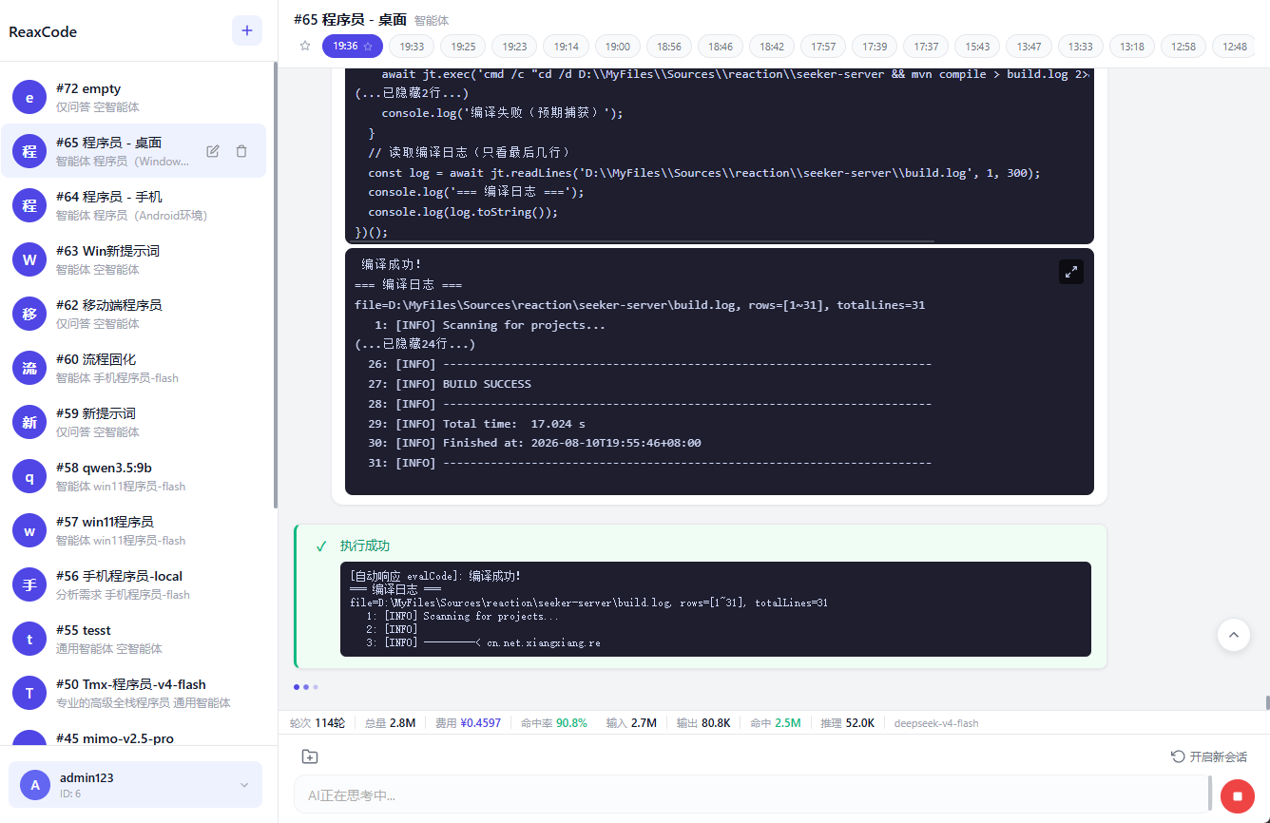Click the chat area vertical scrollbar thumb

[x=1266, y=702]
